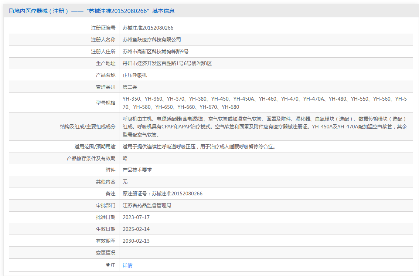Click 产品技术要求 in the 附件 row
Image resolution: width=419 pixels, height=276 pixels.
pos(137,170)
